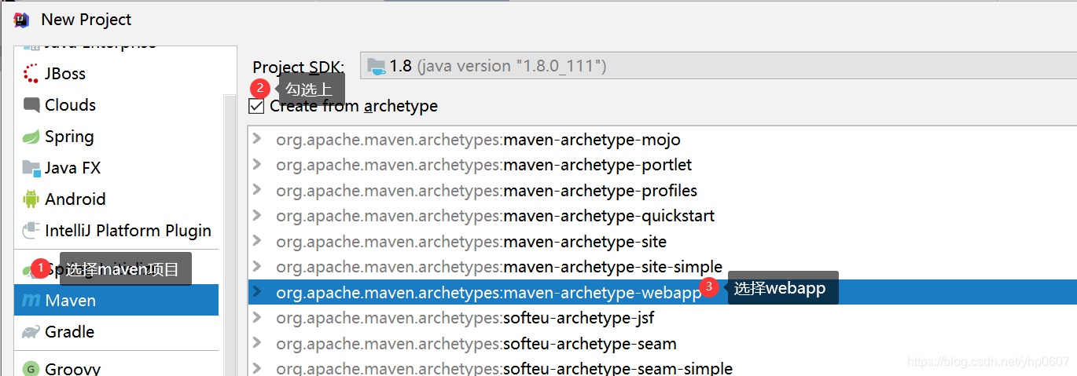The image size is (1077, 376).
Task: Click the Spring leaf icon
Action: [x=31, y=137]
